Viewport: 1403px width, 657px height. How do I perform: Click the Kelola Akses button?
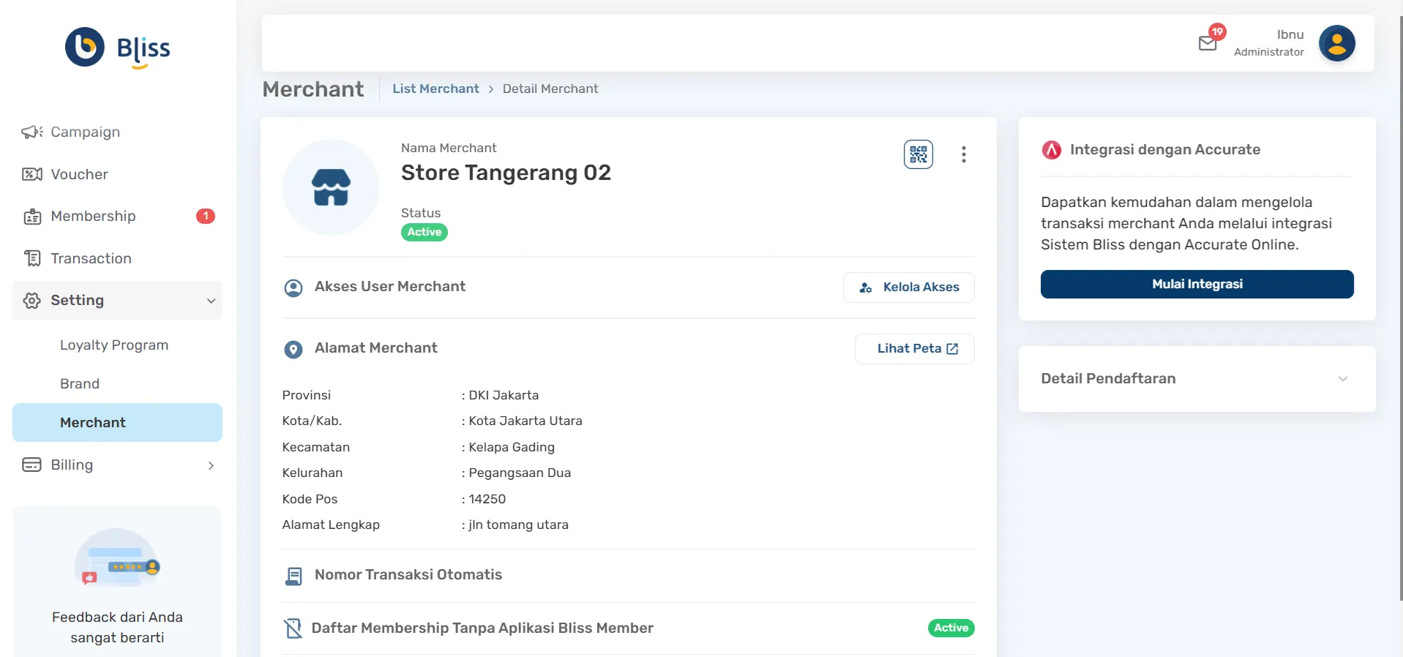(908, 288)
